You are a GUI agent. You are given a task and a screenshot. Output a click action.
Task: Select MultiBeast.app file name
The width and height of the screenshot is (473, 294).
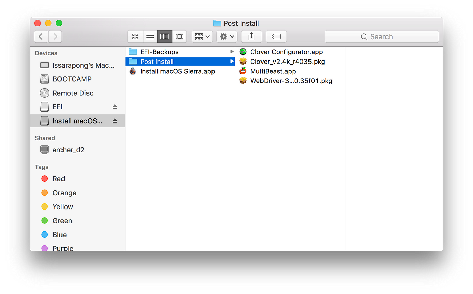pyautogui.click(x=273, y=71)
